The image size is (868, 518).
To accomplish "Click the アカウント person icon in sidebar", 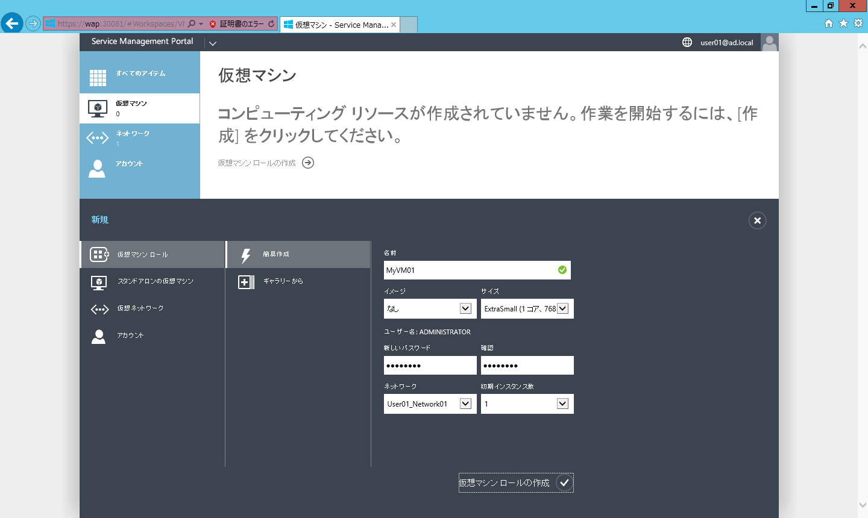I will [97, 169].
